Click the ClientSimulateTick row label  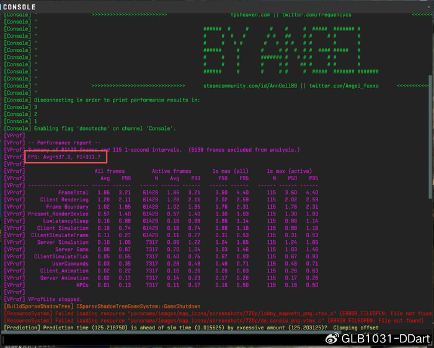click(61, 257)
